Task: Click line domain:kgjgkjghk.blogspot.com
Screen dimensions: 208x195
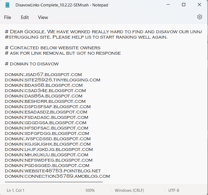Action: [48, 144]
